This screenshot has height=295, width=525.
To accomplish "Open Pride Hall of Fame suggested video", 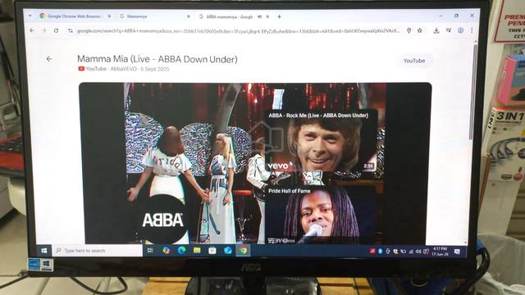I will (321, 214).
